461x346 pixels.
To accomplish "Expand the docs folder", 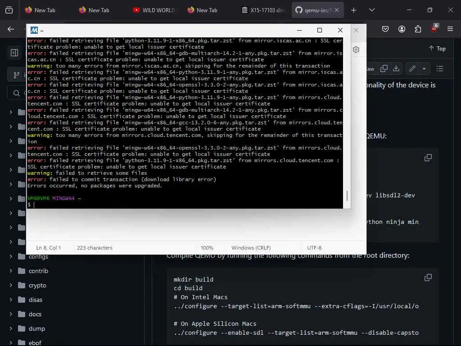I will tap(11, 314).
